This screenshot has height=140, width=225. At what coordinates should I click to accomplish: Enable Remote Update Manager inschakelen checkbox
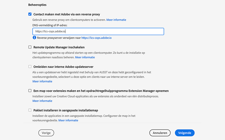pos(30,47)
